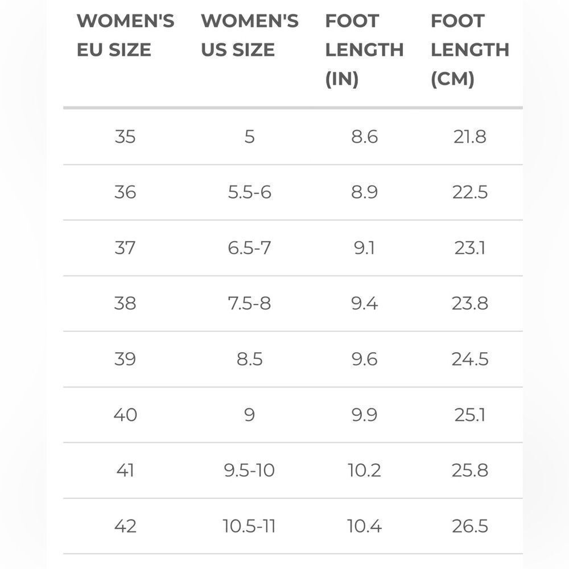The image size is (569, 569).
Task: Select EU size 36 cell
Action: (125, 192)
